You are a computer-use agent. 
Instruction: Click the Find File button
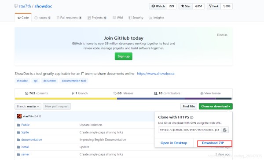pyautogui.click(x=189, y=106)
